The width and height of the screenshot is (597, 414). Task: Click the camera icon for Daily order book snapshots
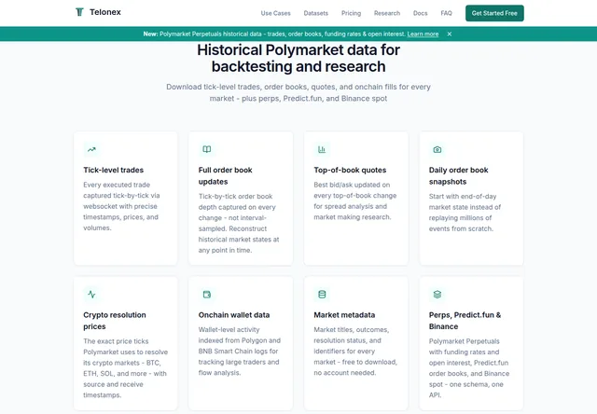[437, 149]
